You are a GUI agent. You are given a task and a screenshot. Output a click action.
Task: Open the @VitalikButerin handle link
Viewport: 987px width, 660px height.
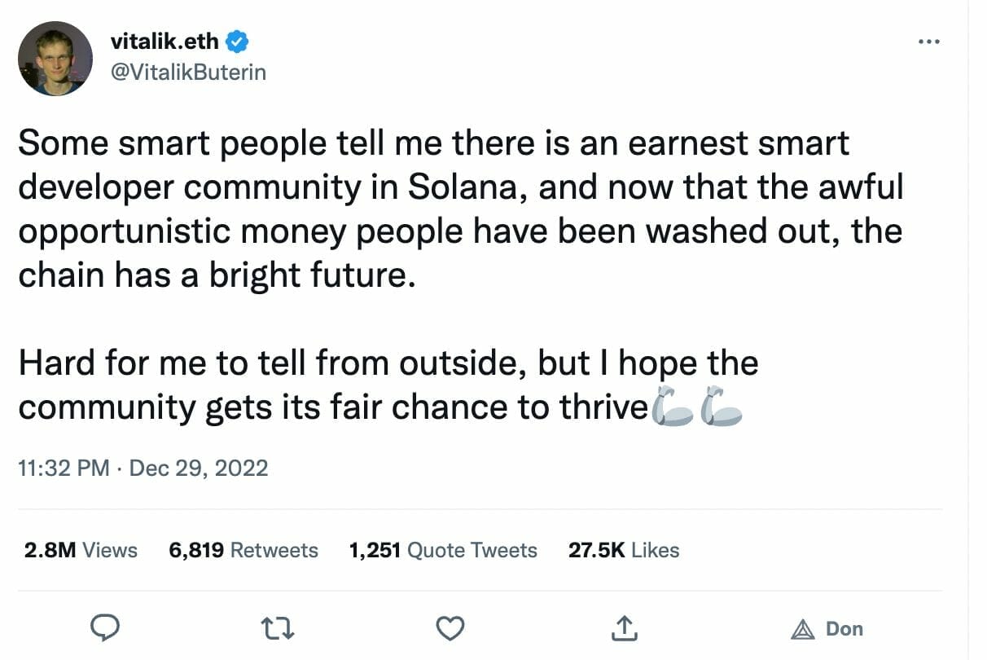(186, 72)
